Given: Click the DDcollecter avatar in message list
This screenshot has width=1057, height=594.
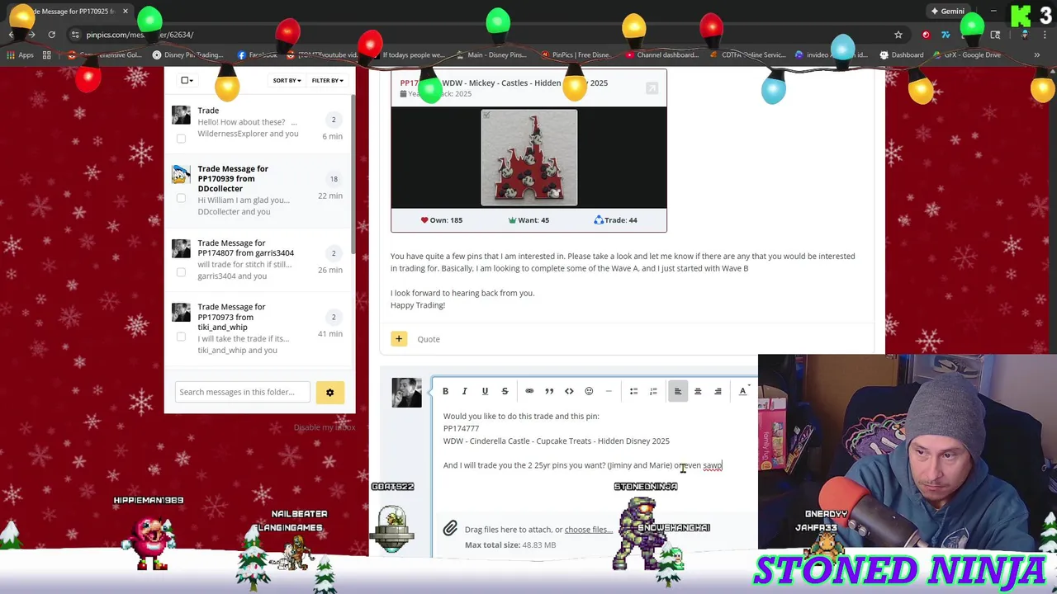Looking at the screenshot, I should 181,174.
